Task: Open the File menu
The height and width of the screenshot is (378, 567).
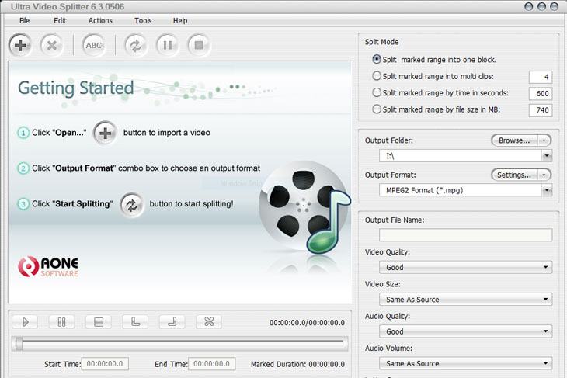Action: (x=25, y=21)
